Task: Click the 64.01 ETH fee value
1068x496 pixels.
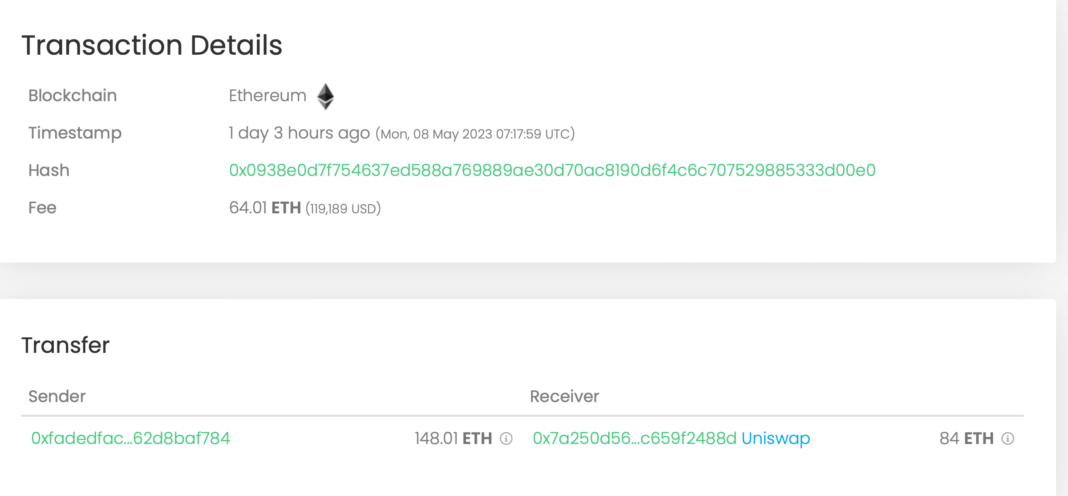Action: click(265, 208)
